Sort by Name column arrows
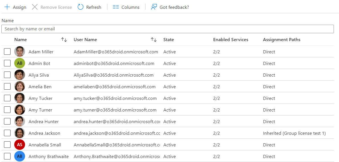This screenshot has width=339, height=162. (64, 40)
